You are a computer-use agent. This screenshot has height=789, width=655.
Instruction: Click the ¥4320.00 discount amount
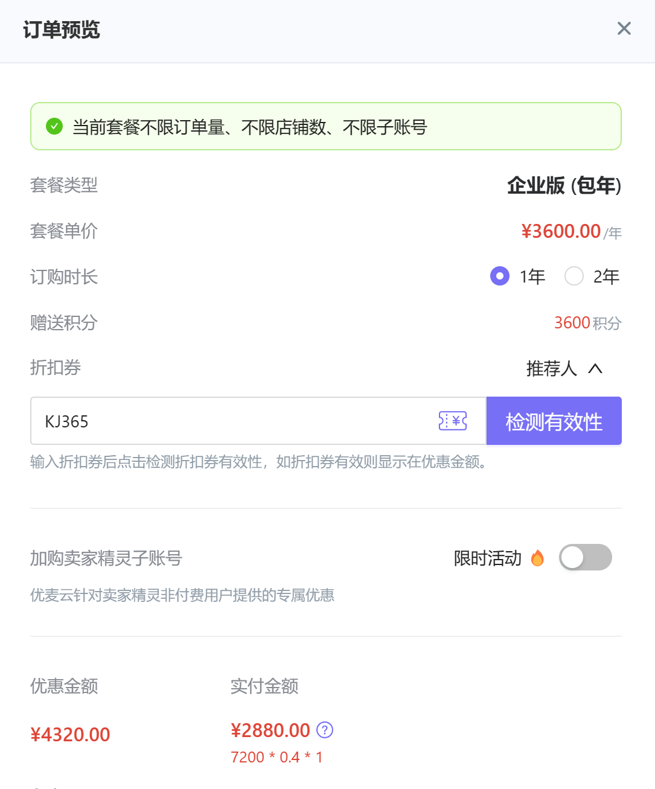[x=71, y=735]
